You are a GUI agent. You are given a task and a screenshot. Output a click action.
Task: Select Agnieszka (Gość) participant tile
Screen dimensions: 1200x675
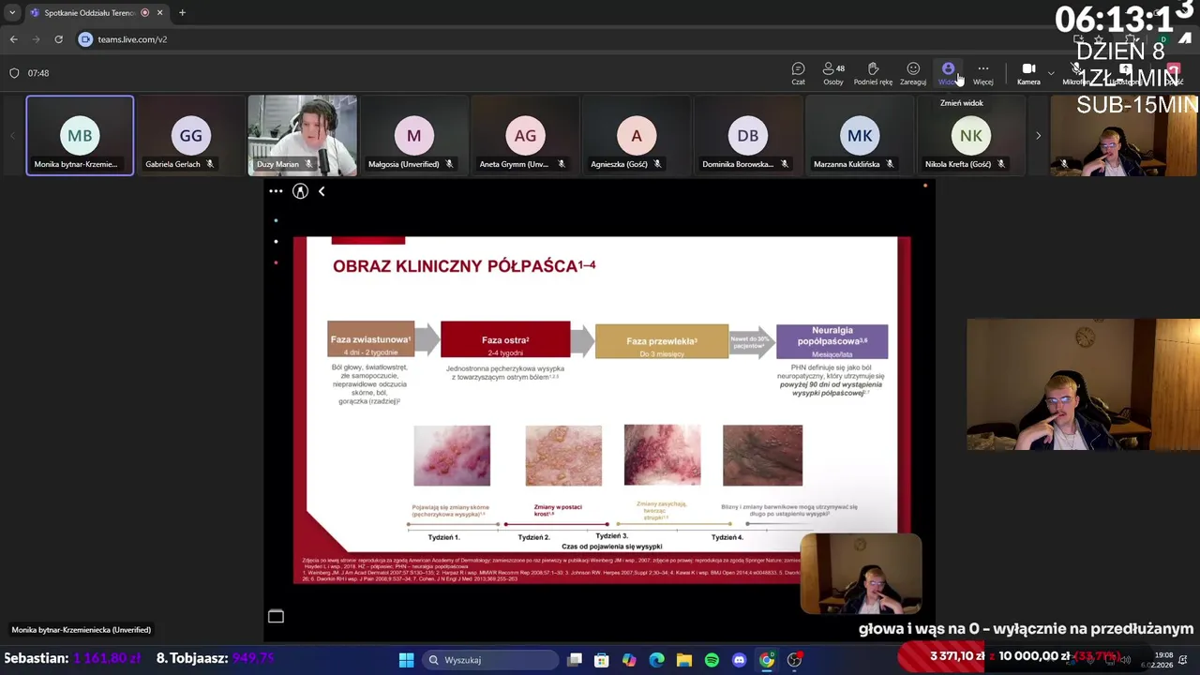pyautogui.click(x=637, y=135)
